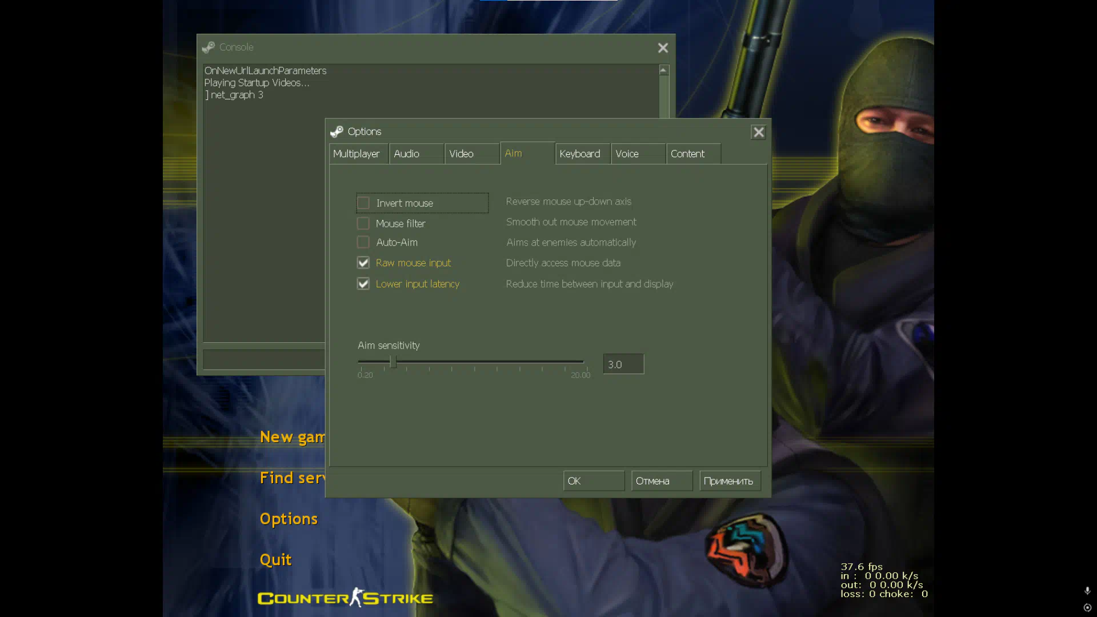Switch to the Keyboard tab
Viewport: 1097px width, 617px height.
pos(582,154)
